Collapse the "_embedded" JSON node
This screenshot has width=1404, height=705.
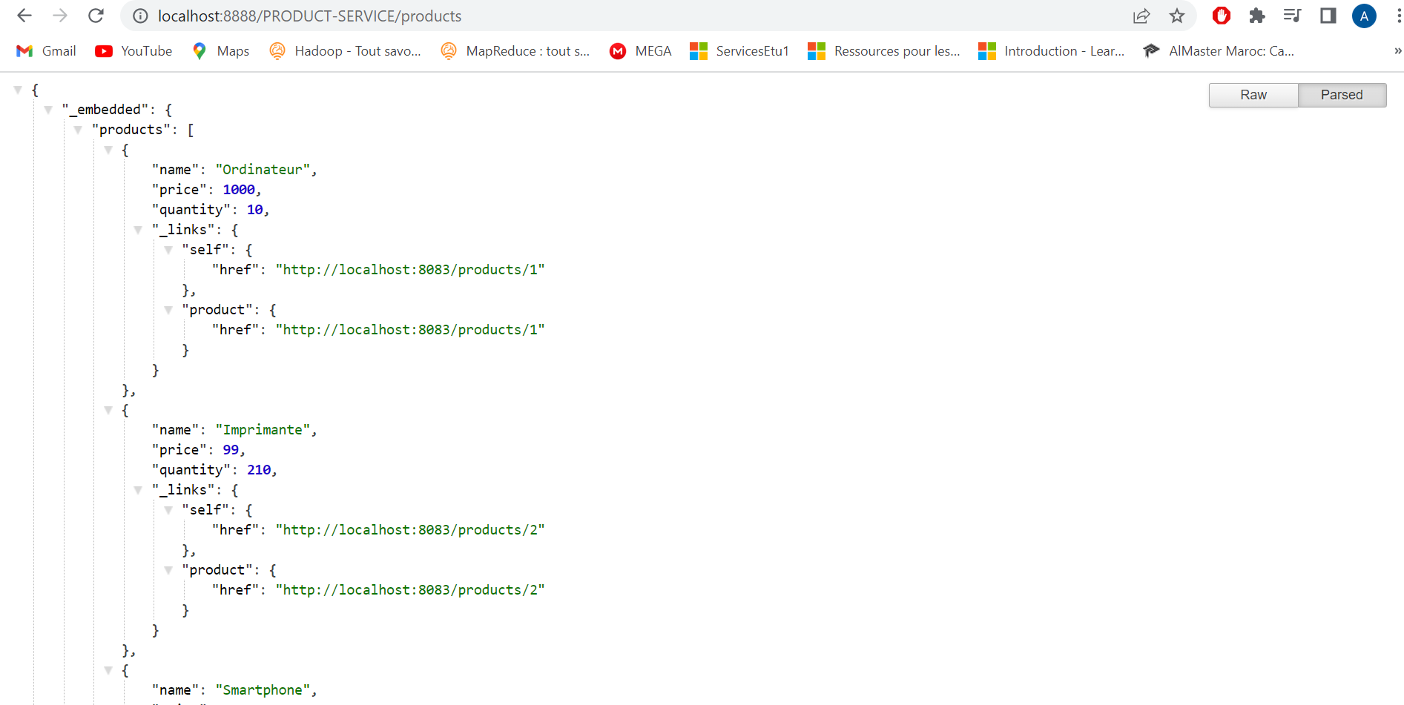pyautogui.click(x=49, y=109)
